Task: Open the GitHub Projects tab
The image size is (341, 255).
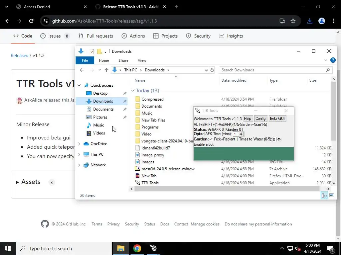Action: [x=166, y=36]
